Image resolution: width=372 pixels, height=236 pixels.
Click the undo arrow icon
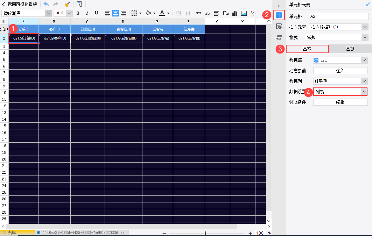click(46, 4)
